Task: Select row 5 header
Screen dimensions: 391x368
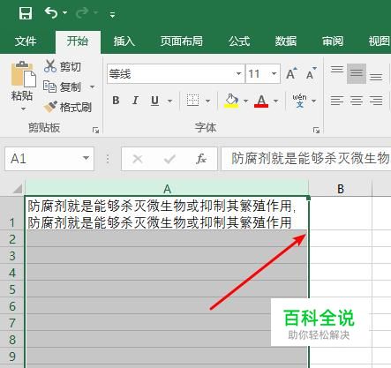Action: [x=12, y=289]
